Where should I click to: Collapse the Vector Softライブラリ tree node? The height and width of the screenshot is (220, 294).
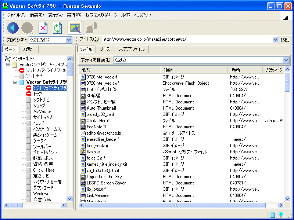click(x=15, y=82)
